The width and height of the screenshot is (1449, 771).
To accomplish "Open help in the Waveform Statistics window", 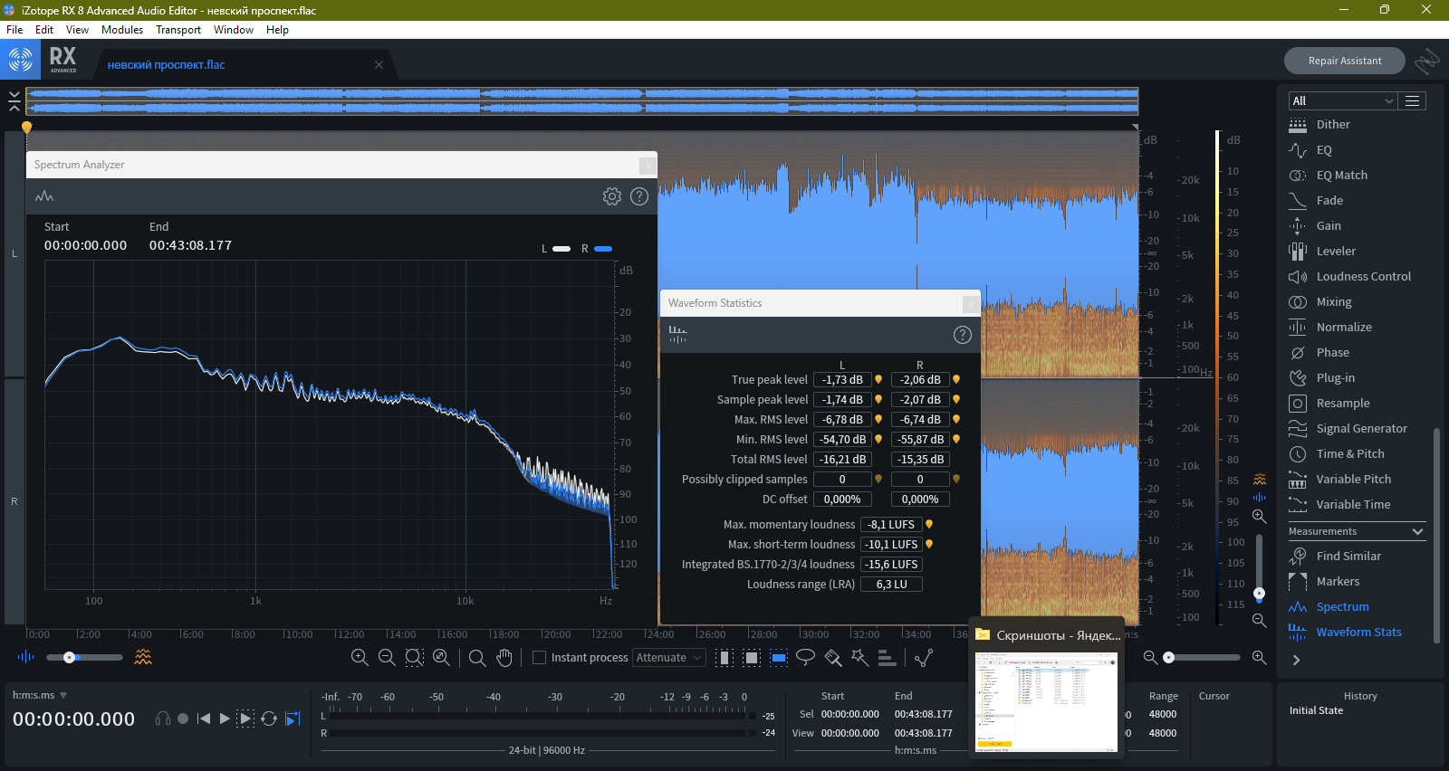I will click(x=962, y=335).
